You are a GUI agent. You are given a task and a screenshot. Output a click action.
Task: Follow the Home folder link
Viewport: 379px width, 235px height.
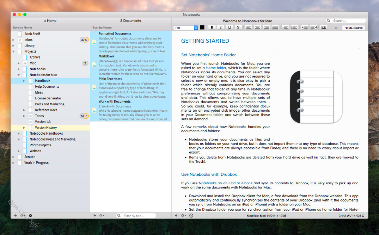216,68
